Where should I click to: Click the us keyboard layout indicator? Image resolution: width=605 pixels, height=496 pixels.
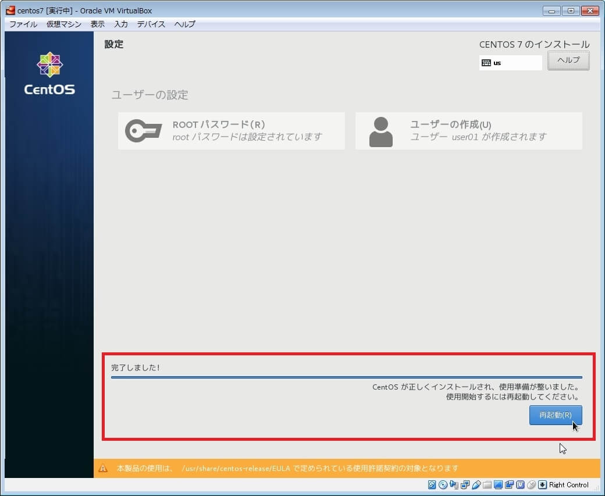510,63
